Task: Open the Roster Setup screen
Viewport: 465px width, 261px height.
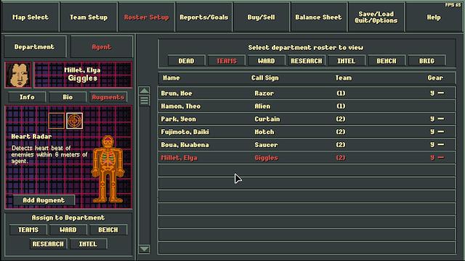Action: 146,17
